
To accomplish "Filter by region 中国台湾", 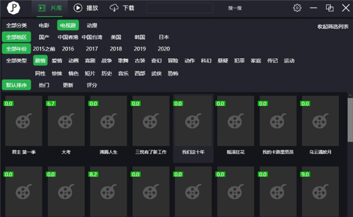I will (x=92, y=37).
